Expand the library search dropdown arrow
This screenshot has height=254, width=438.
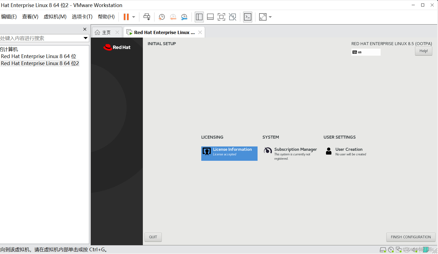85,38
